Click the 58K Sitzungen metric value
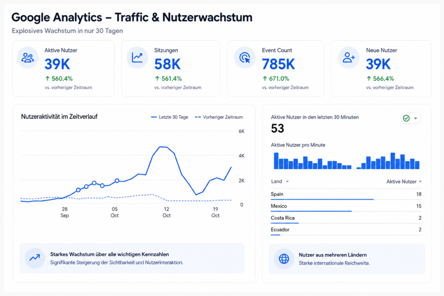 click(167, 64)
